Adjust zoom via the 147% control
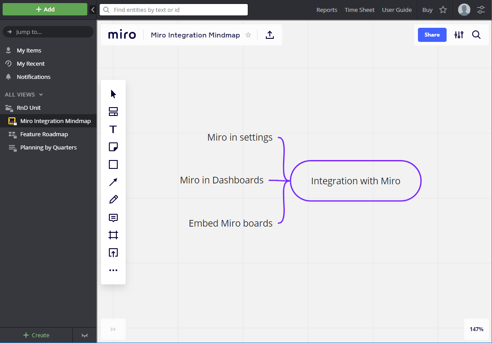 pos(476,329)
